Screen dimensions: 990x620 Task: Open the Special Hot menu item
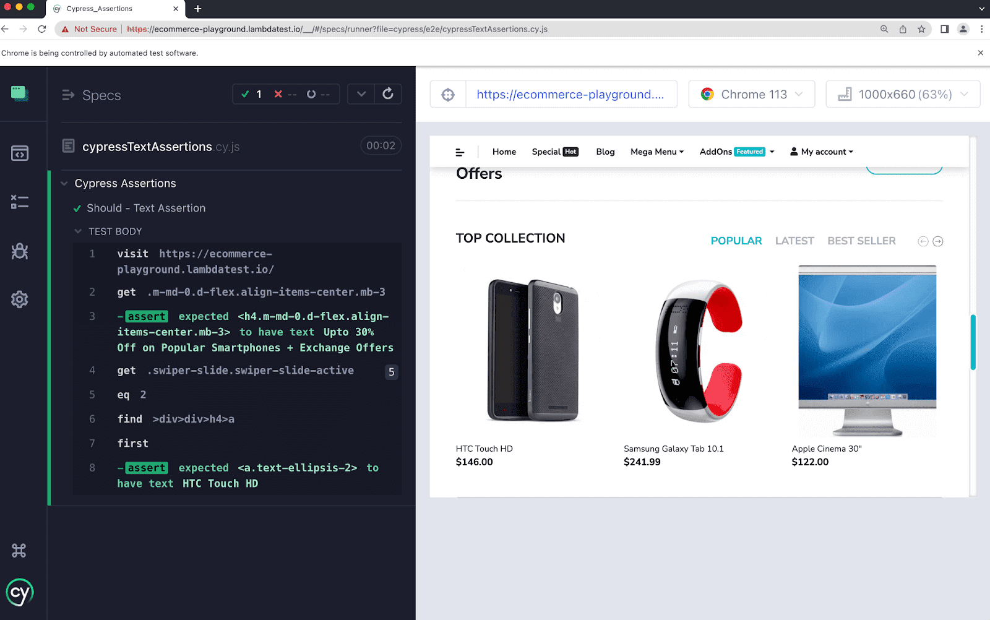coord(555,152)
